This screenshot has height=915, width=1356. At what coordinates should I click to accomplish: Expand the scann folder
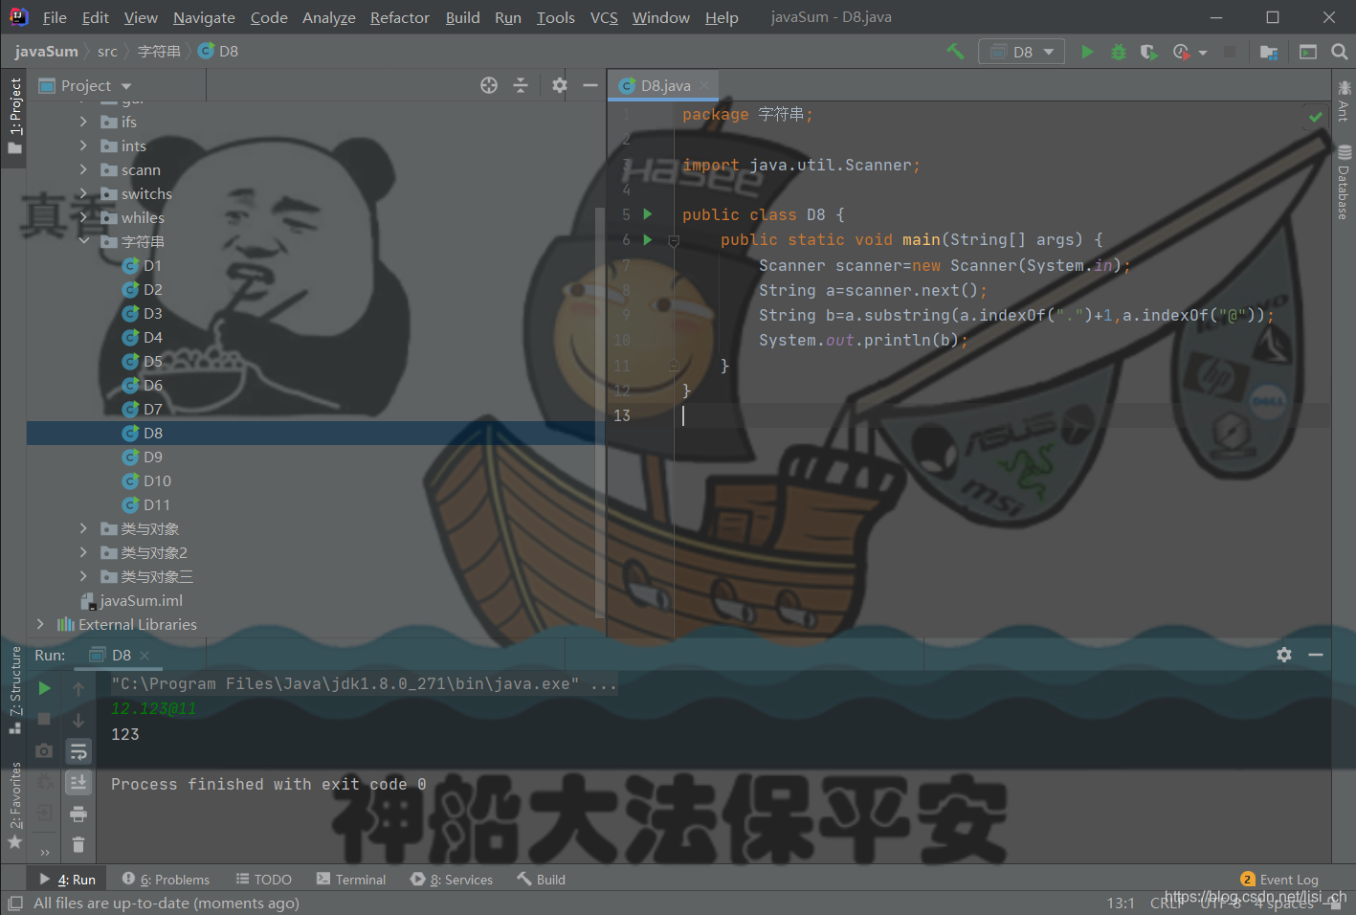[83, 169]
